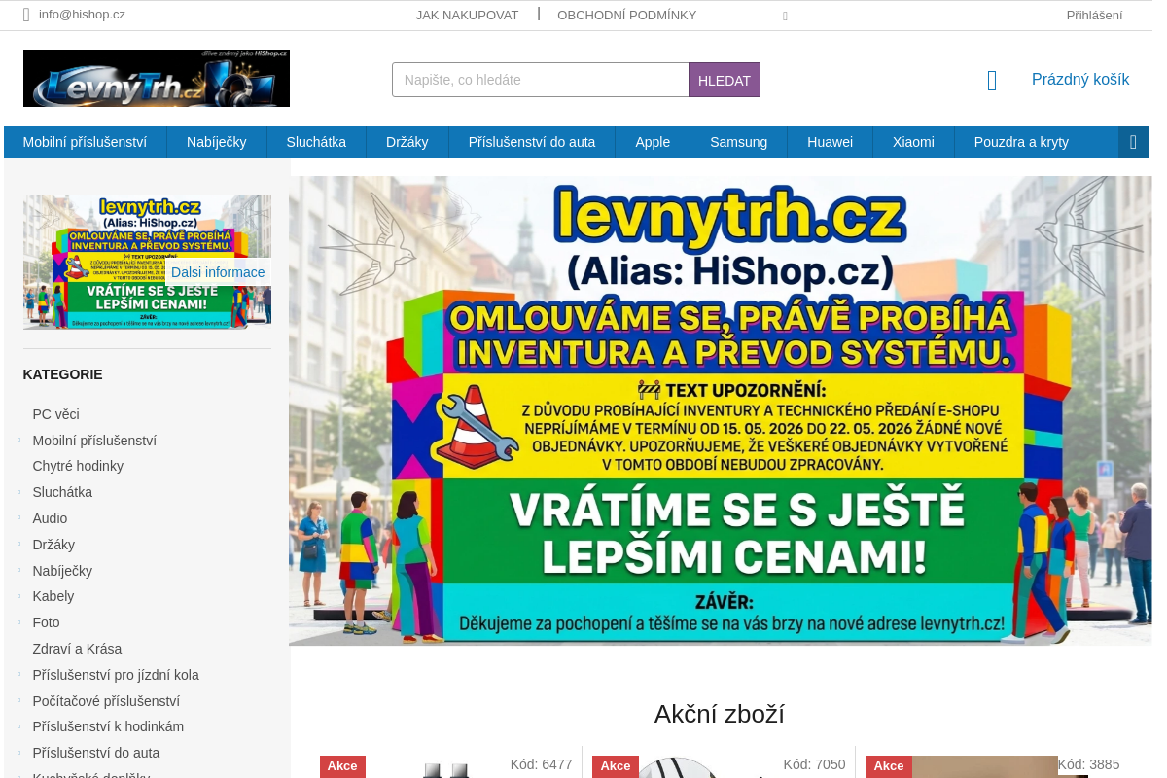
Task: Select Apple in navigation bar
Action: coord(653,142)
